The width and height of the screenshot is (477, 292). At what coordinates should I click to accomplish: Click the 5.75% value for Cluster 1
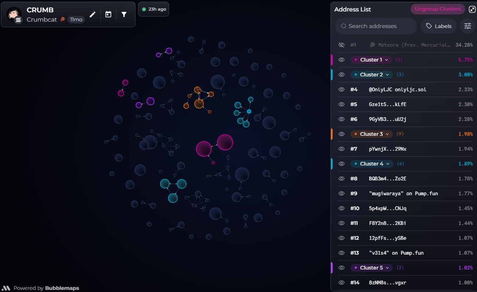466,60
